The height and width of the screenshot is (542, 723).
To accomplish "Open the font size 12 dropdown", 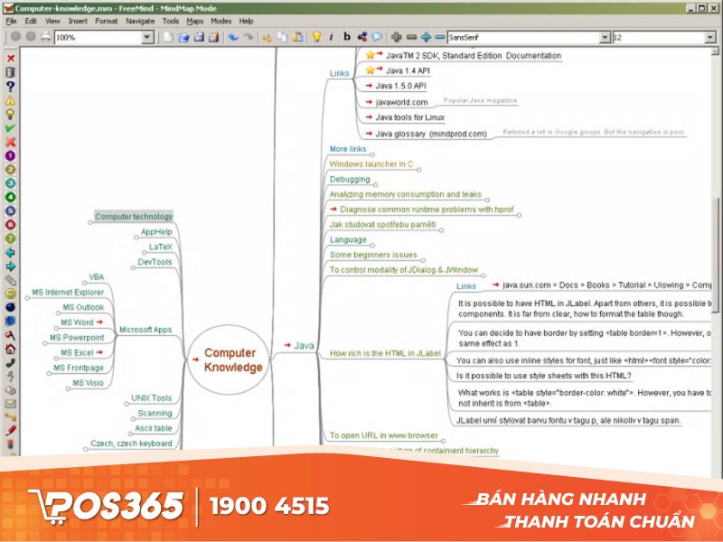I will tap(710, 37).
